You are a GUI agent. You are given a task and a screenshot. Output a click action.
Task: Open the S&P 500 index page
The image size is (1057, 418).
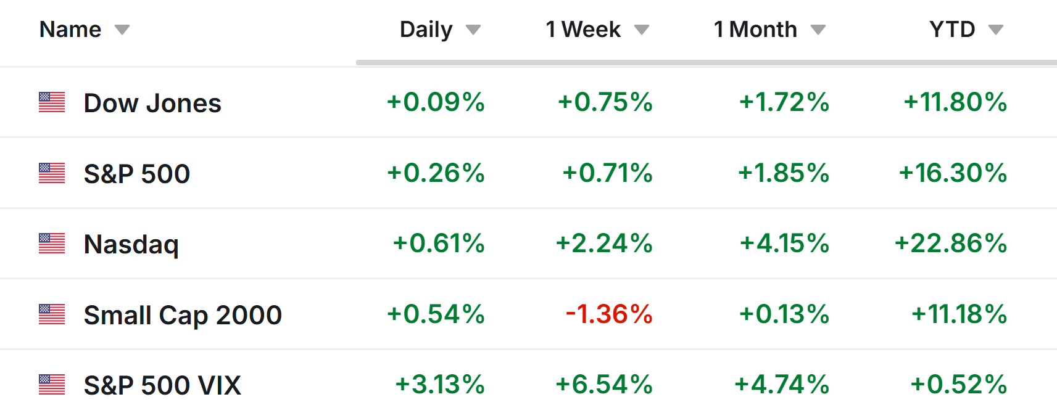point(136,173)
